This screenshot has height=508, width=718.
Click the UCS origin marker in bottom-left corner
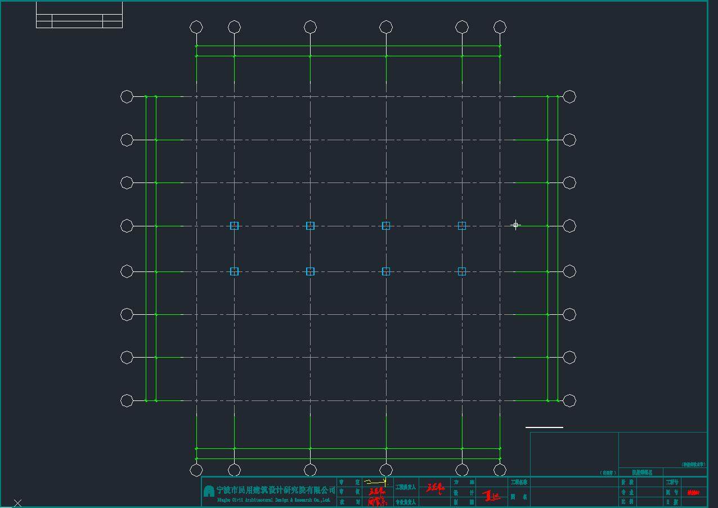point(18,502)
